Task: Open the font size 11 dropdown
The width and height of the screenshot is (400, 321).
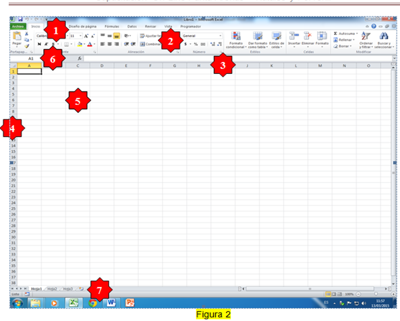Action: click(x=81, y=36)
